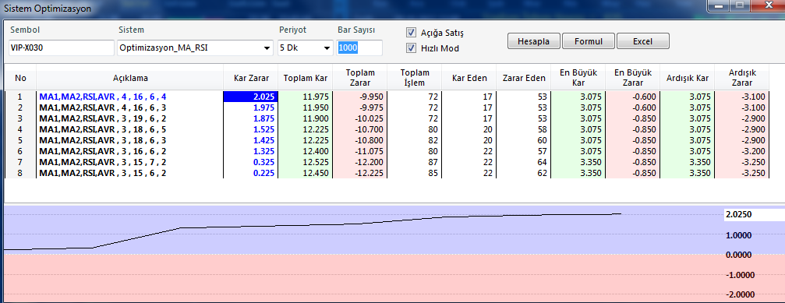Click the Kar Zarar value 1.875
This screenshot has width=785, height=303.
coord(250,118)
